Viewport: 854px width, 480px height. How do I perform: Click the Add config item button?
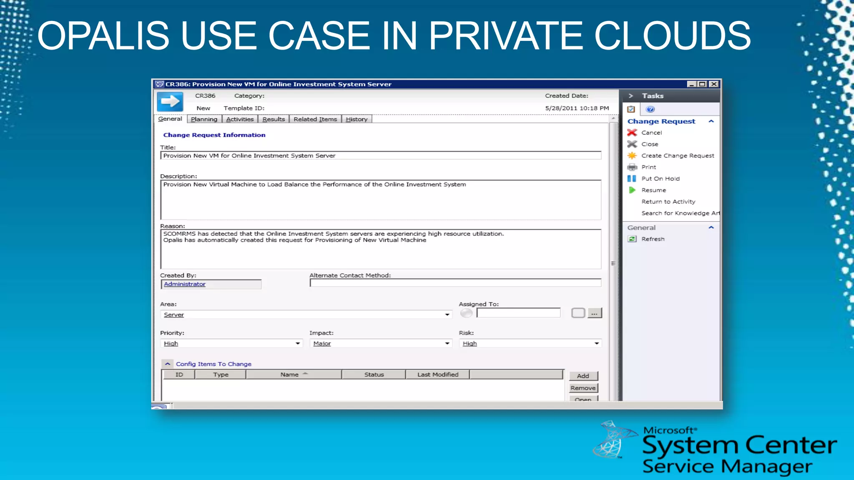[583, 376]
